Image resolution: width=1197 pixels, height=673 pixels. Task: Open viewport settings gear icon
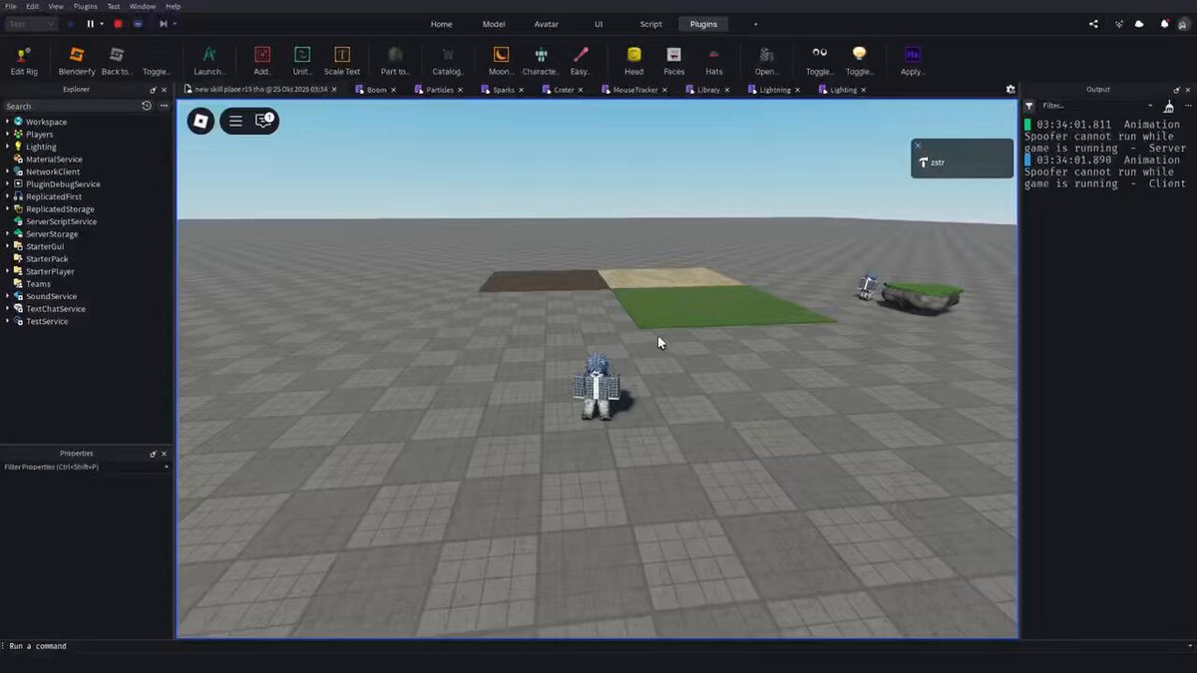click(1010, 89)
